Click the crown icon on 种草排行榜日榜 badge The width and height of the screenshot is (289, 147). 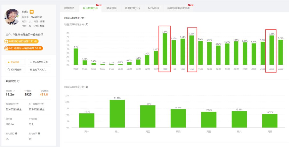6,42
